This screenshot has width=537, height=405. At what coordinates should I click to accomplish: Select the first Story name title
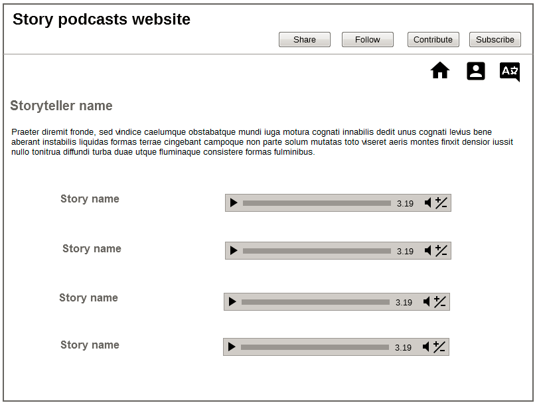point(90,199)
